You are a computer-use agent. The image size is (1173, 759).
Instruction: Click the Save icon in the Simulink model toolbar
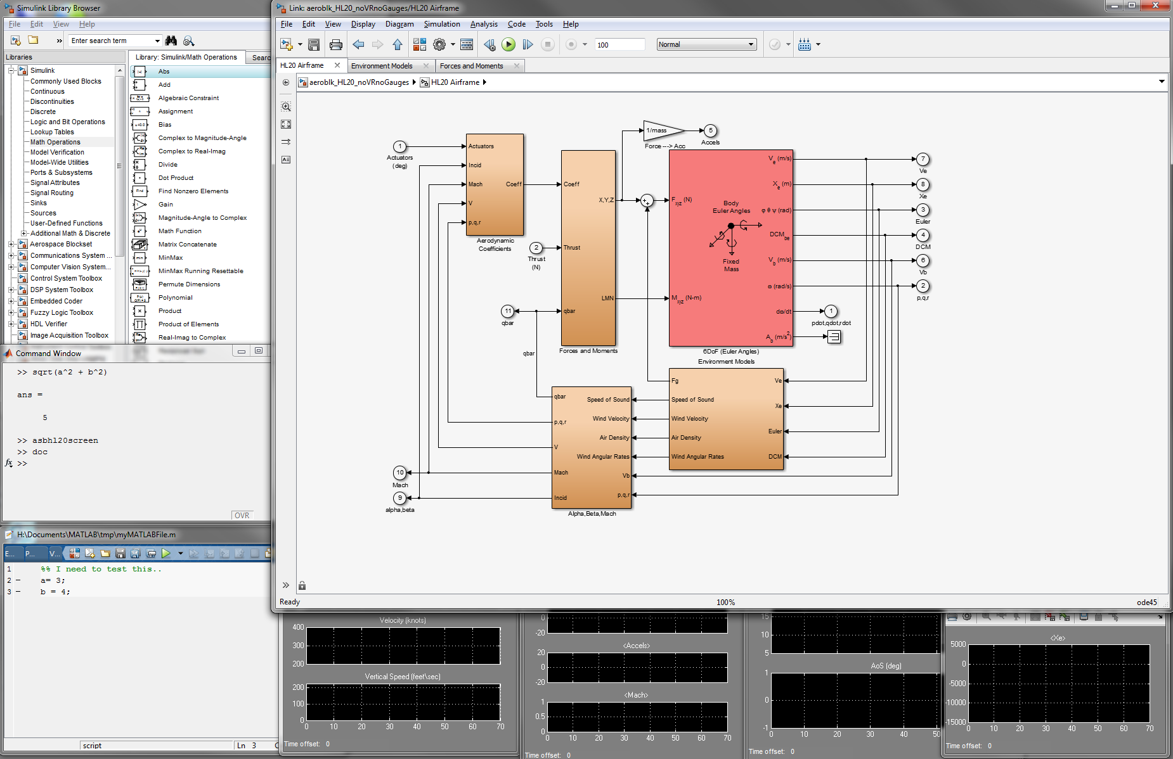(x=314, y=44)
